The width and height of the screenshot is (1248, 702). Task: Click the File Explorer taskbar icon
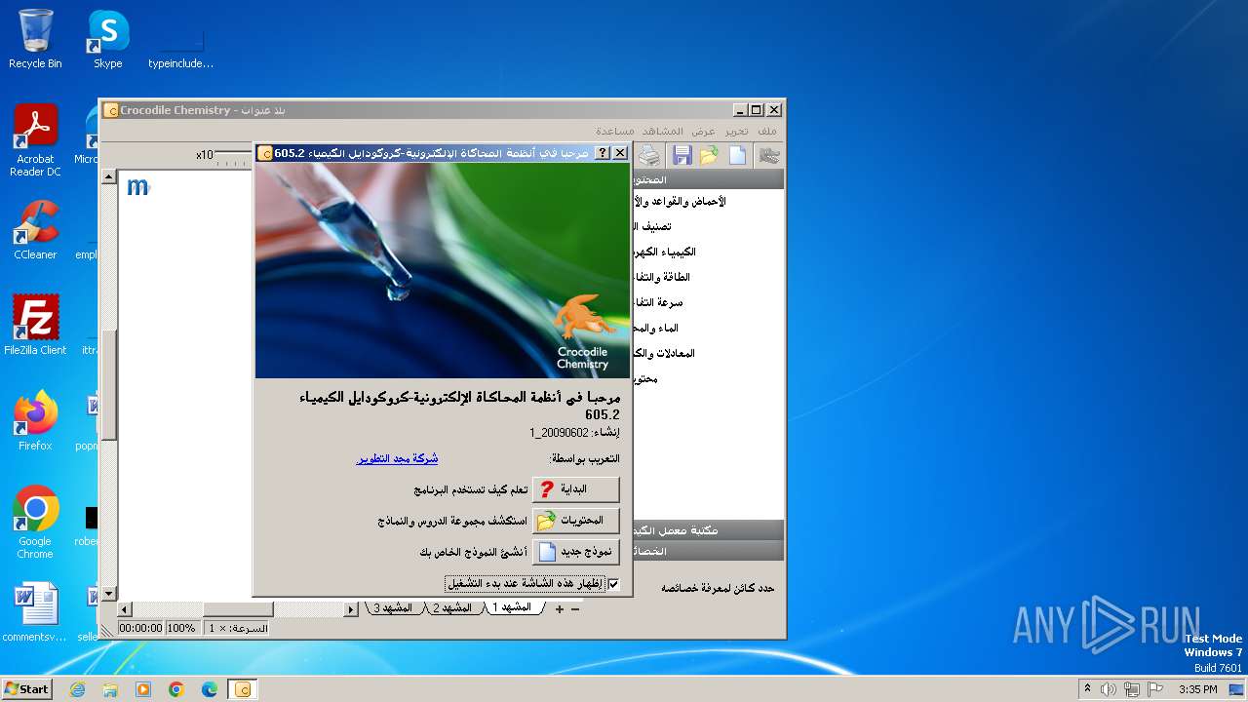click(110, 689)
